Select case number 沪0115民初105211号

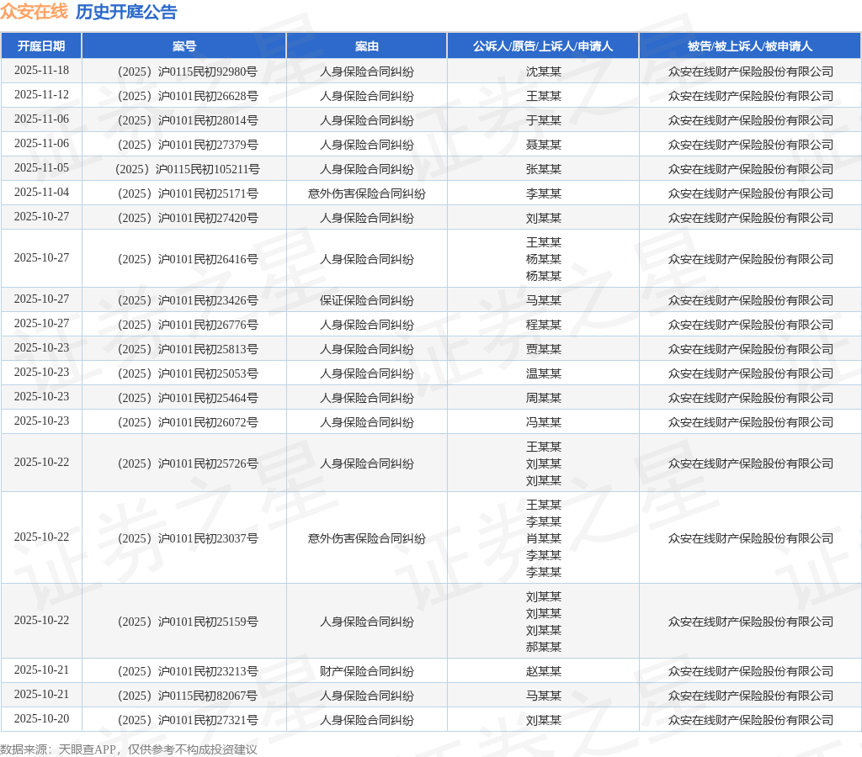tap(208, 169)
